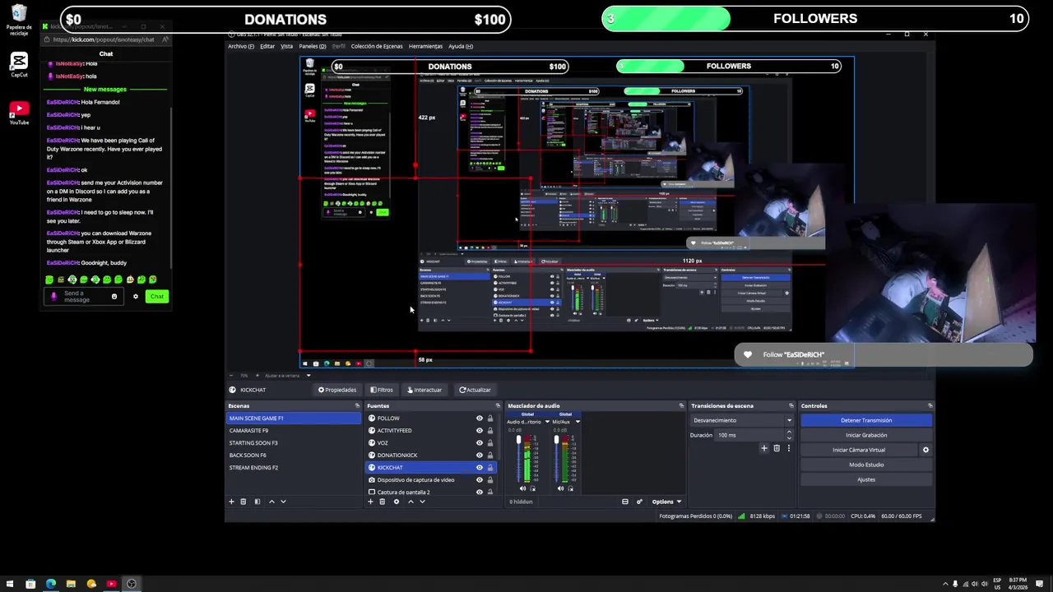The height and width of the screenshot is (592, 1053).
Task: Click Iniciar Grabación button
Action: tap(866, 435)
